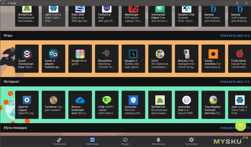Open the Обновления tab
251x147 pixels.
(x=158, y=141)
